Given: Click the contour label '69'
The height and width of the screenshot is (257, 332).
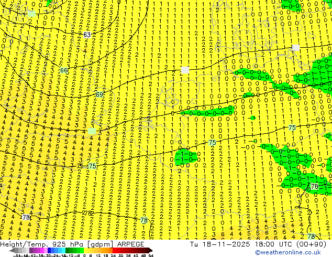Looking at the screenshot, I should click(x=99, y=94).
